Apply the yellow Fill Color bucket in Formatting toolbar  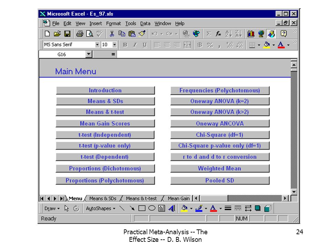pos(267,45)
